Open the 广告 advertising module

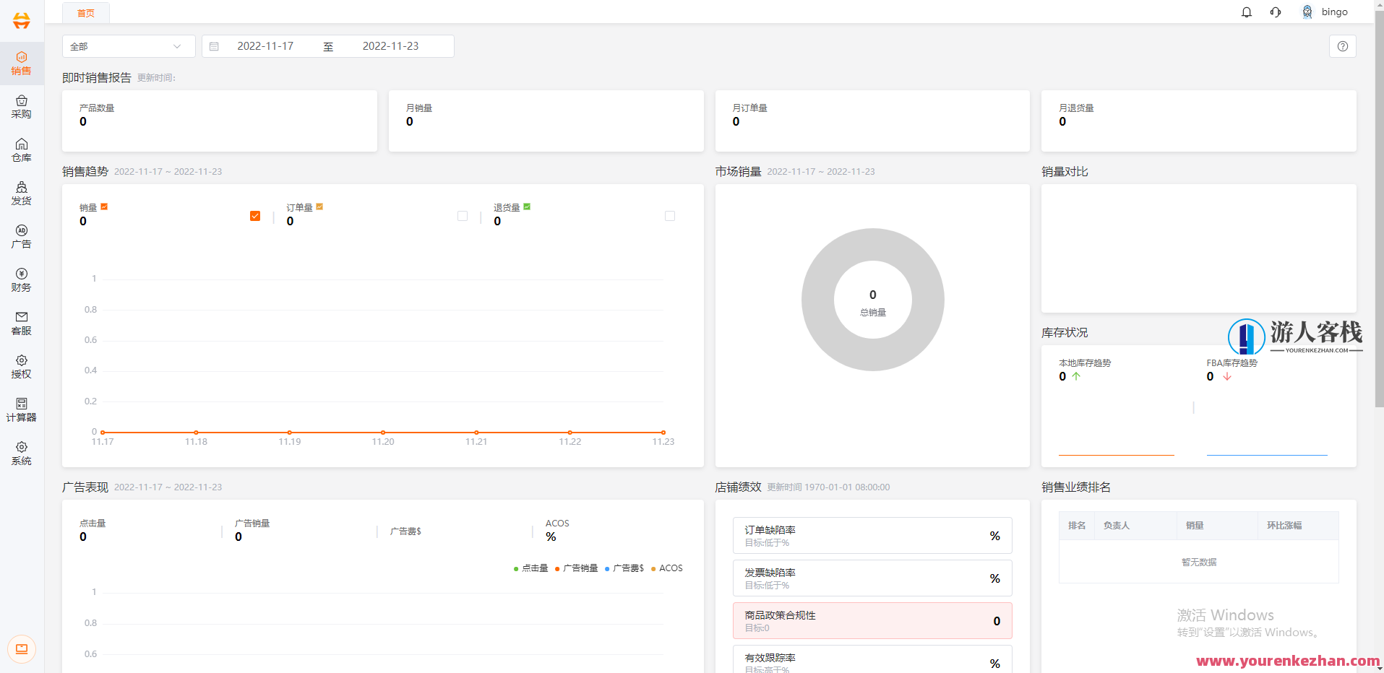[x=22, y=236]
